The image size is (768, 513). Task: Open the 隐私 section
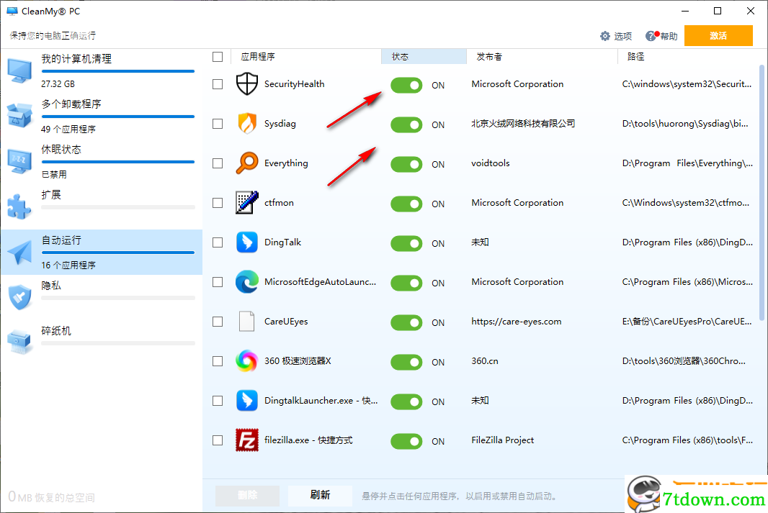pyautogui.click(x=102, y=297)
